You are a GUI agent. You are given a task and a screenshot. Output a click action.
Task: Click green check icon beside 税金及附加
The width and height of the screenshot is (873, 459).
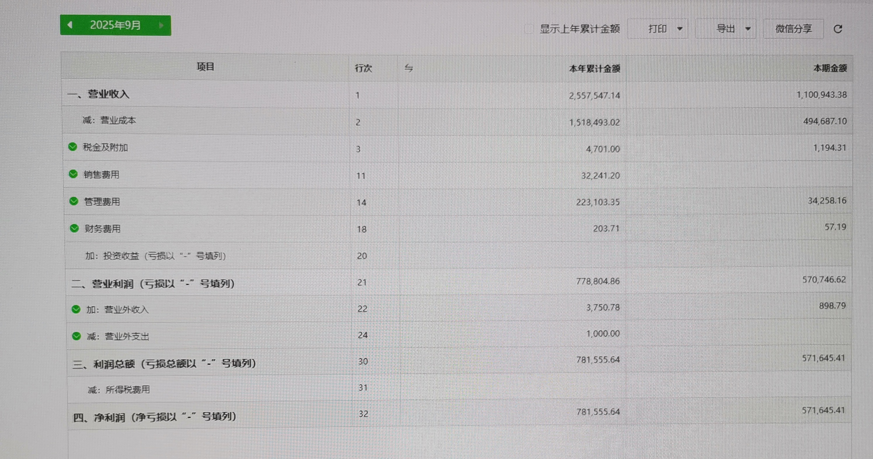73,147
